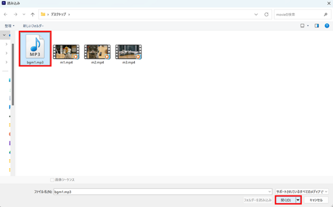The height and width of the screenshot is (207, 333).
Task: Create a 新しいフォルダー
Action: [33, 25]
